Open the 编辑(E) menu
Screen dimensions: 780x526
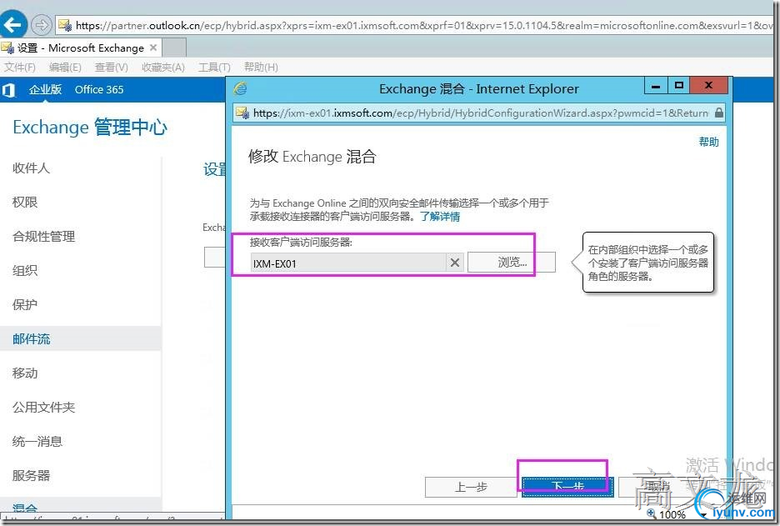point(65,68)
